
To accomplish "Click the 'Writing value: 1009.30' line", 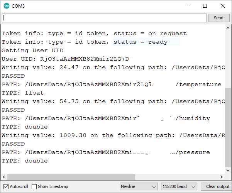I will 113,135.
